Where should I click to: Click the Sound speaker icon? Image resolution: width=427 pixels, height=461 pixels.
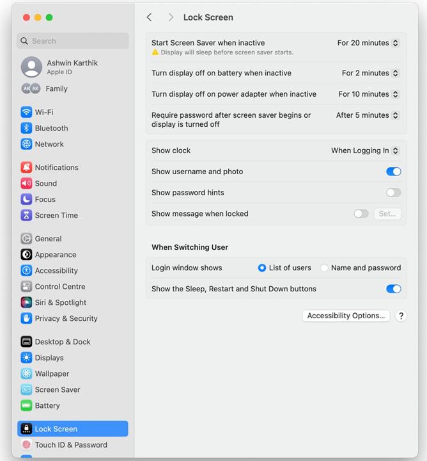tap(26, 183)
